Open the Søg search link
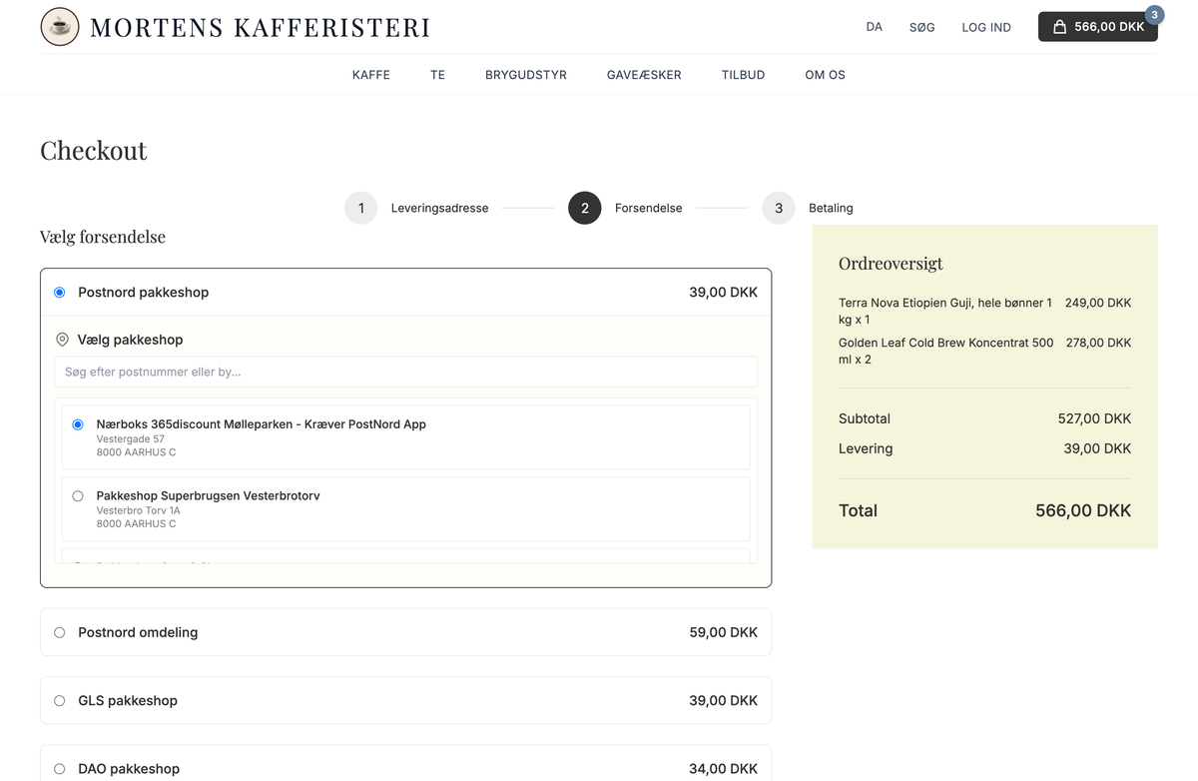This screenshot has height=781, width=1198. point(922,27)
